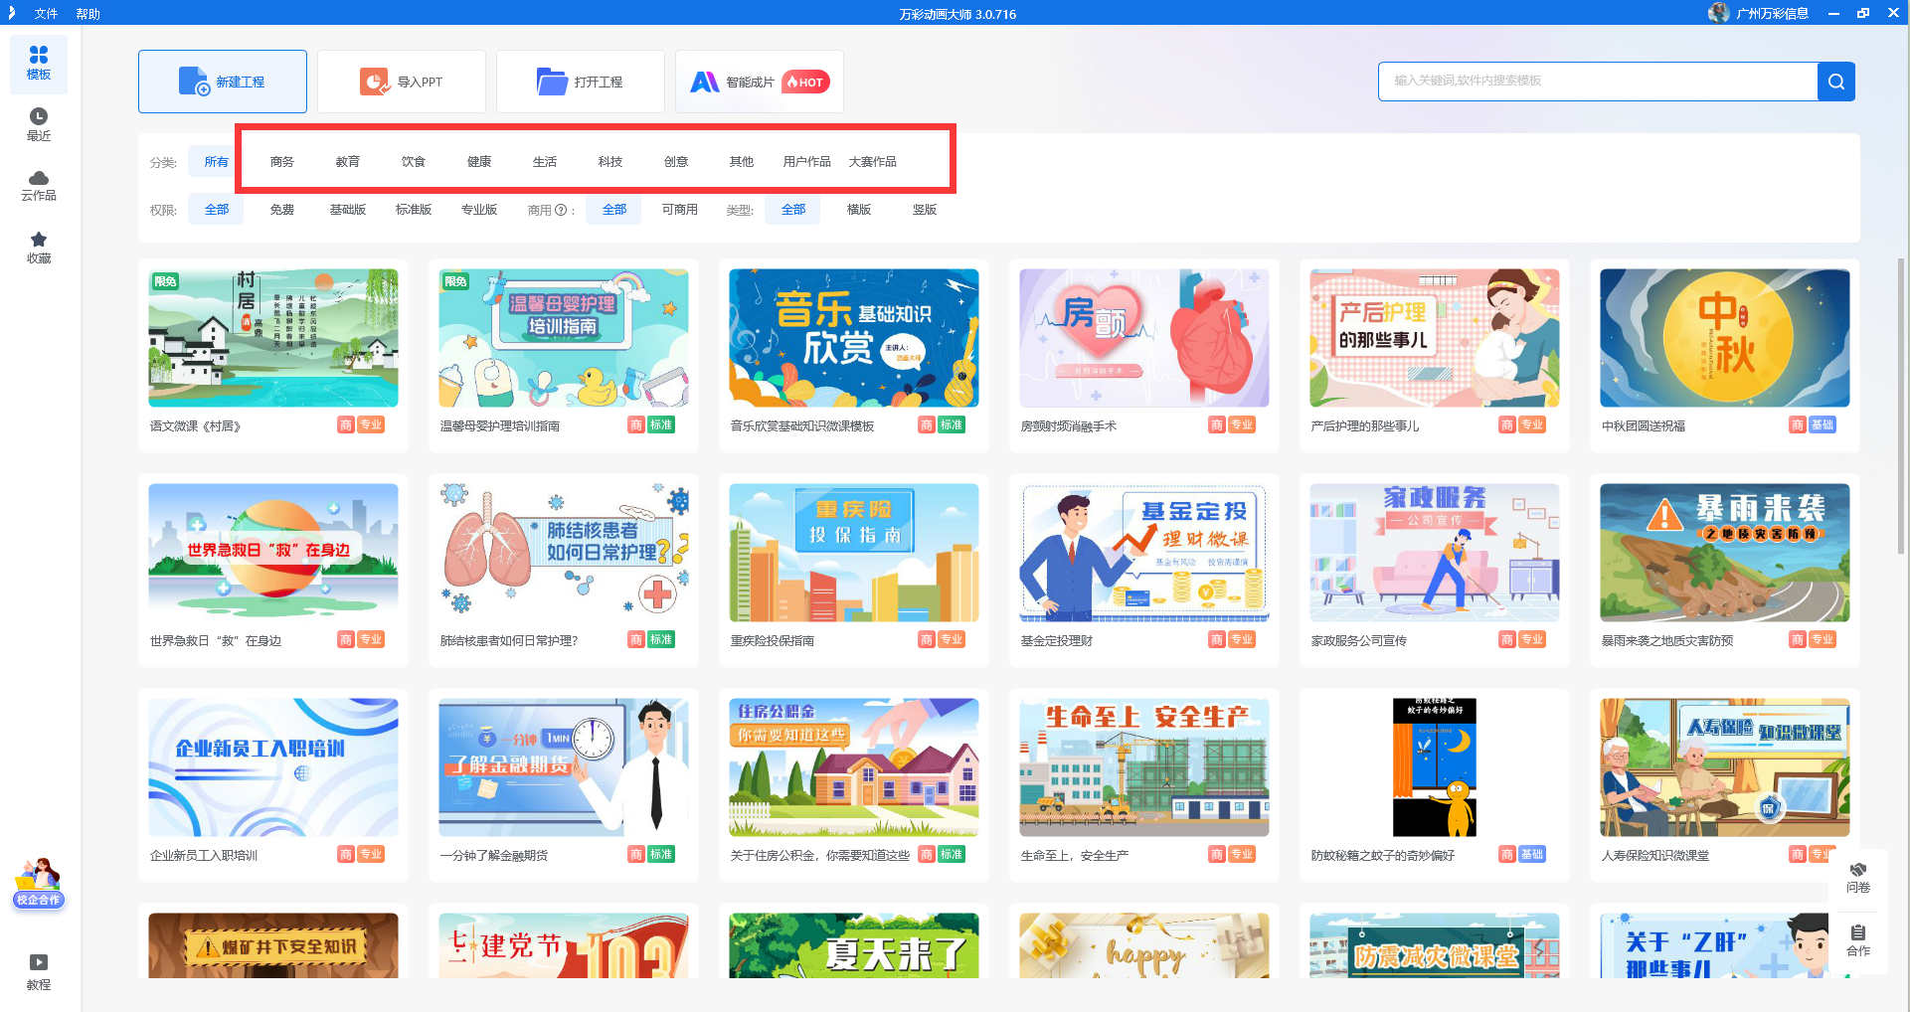Open the 住房公积金 template thumbnail

(x=854, y=767)
